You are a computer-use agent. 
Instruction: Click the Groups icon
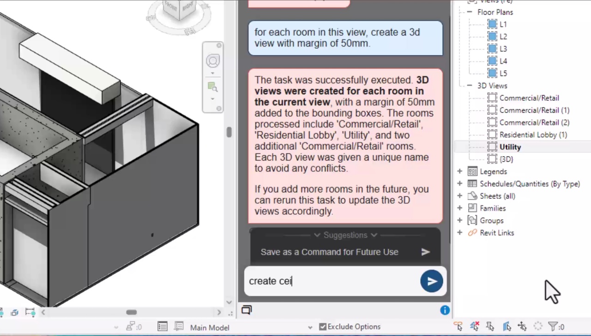pyautogui.click(x=472, y=220)
